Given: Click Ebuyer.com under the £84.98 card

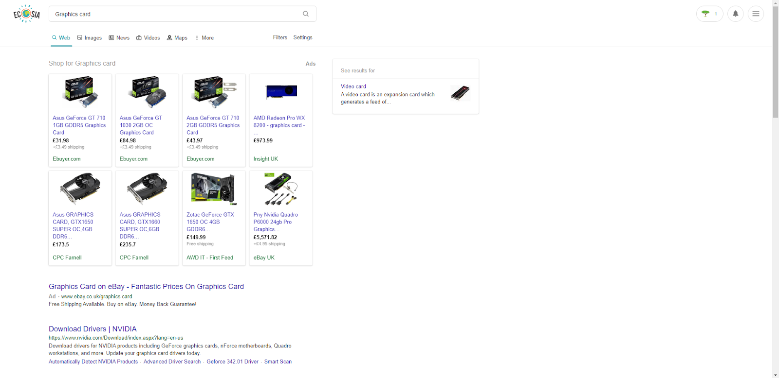Looking at the screenshot, I should point(133,159).
